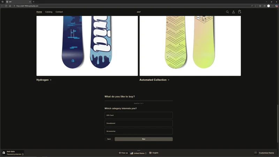This screenshot has height=157, width=279.
Task: Click Customize theme
Action: click(x=266, y=153)
